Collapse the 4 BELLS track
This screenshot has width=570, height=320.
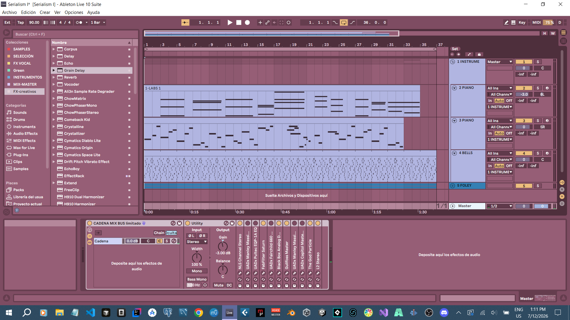point(454,153)
